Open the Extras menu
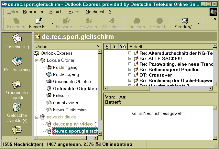The height and width of the screenshot is (149, 219). 74,12
